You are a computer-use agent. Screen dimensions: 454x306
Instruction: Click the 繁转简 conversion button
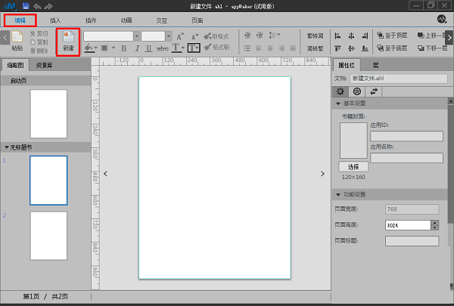point(314,36)
